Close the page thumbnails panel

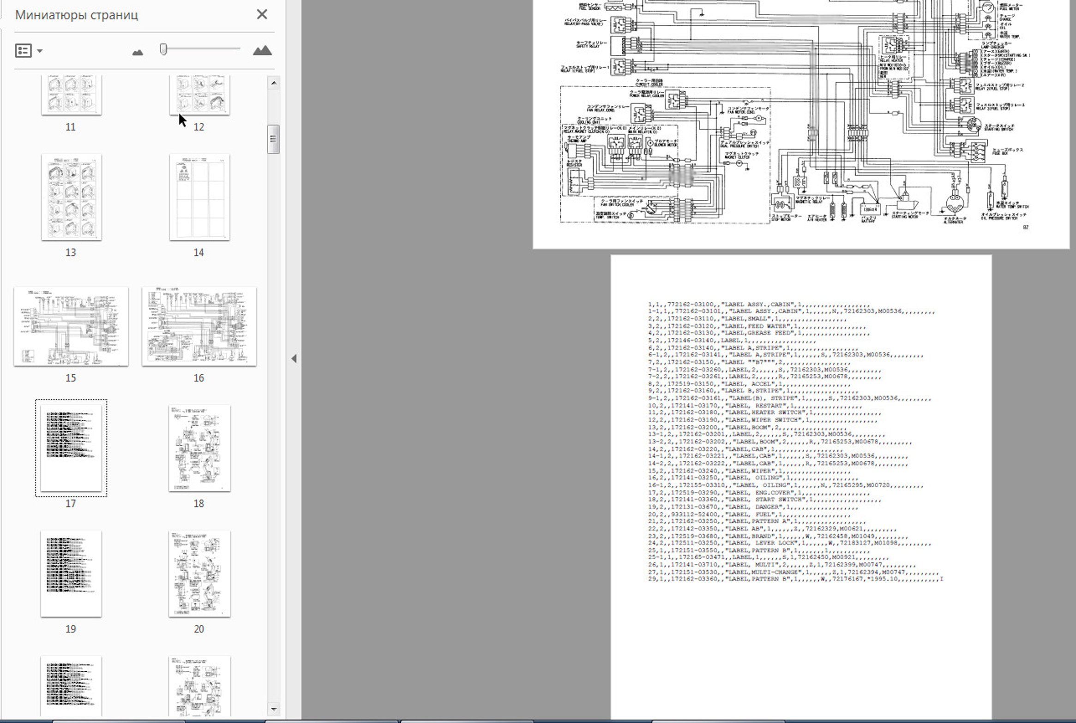[262, 14]
